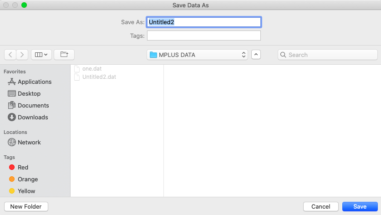Click the Search field
Viewport: 381px width, 215px height.
click(328, 55)
